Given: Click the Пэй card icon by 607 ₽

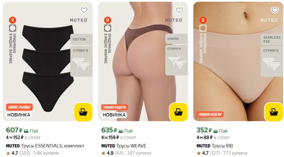Looking at the screenshot, I should tap(26, 131).
